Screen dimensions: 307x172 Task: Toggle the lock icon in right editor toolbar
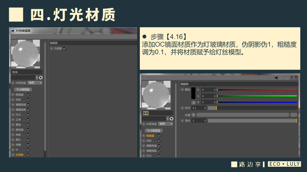[292, 78]
